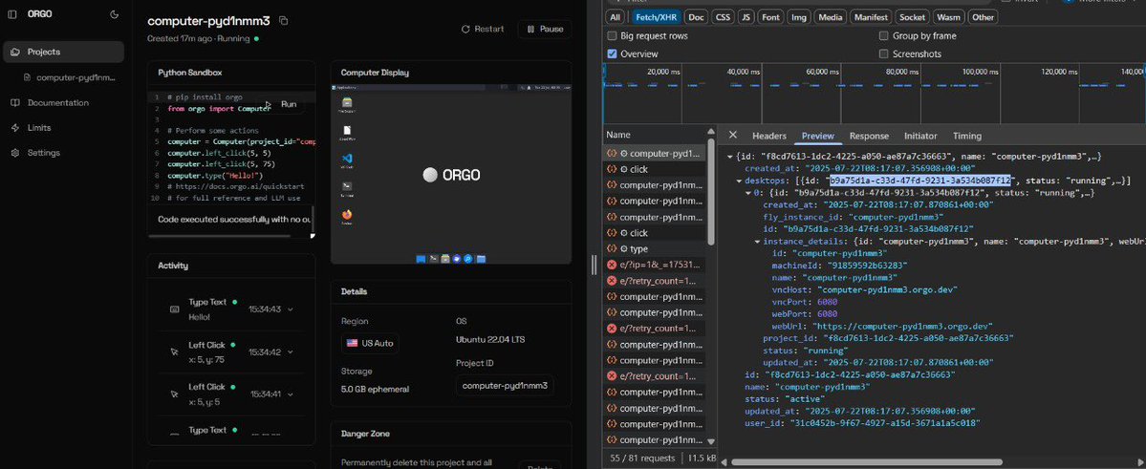Select computer-pyd1nm project file in sidebar
1146x469 pixels.
tap(70, 76)
